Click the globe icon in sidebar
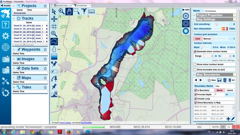This screenshot has height=135, width=240. [5, 47]
